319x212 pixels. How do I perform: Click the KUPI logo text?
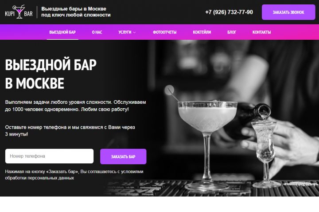click(10, 14)
